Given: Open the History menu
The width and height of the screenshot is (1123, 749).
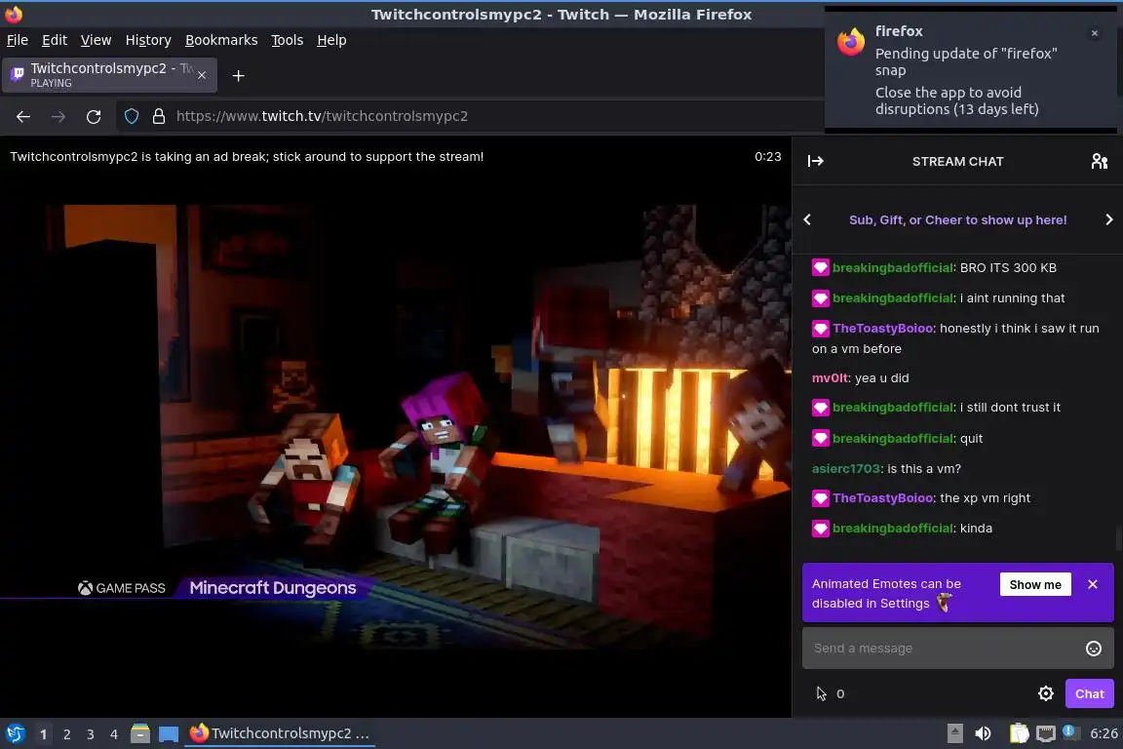Looking at the screenshot, I should tap(148, 40).
